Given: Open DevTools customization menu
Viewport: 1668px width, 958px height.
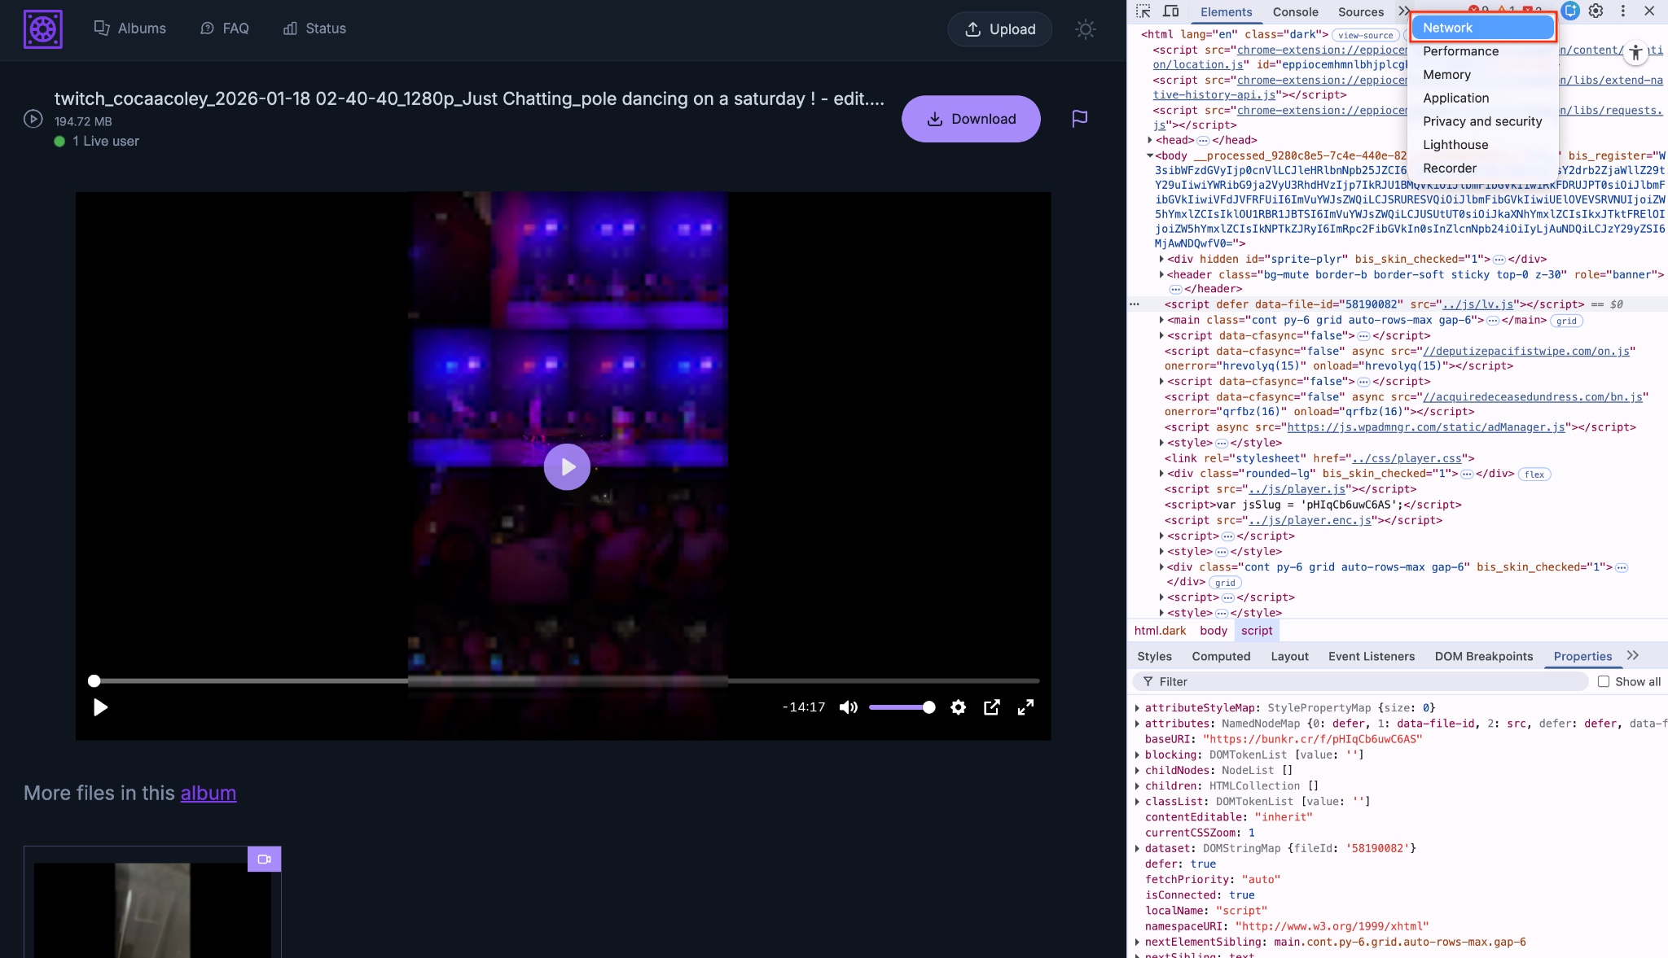Looking at the screenshot, I should tap(1622, 11).
